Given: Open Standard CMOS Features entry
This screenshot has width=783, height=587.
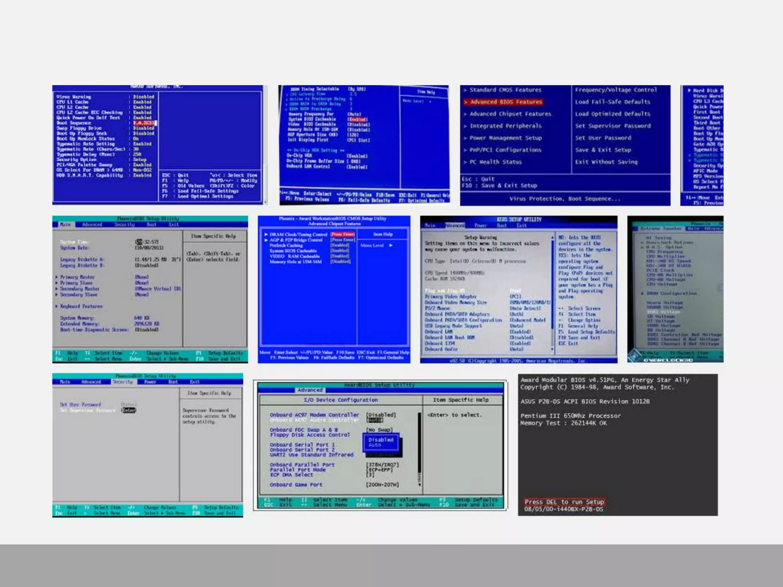Looking at the screenshot, I should pos(505,90).
